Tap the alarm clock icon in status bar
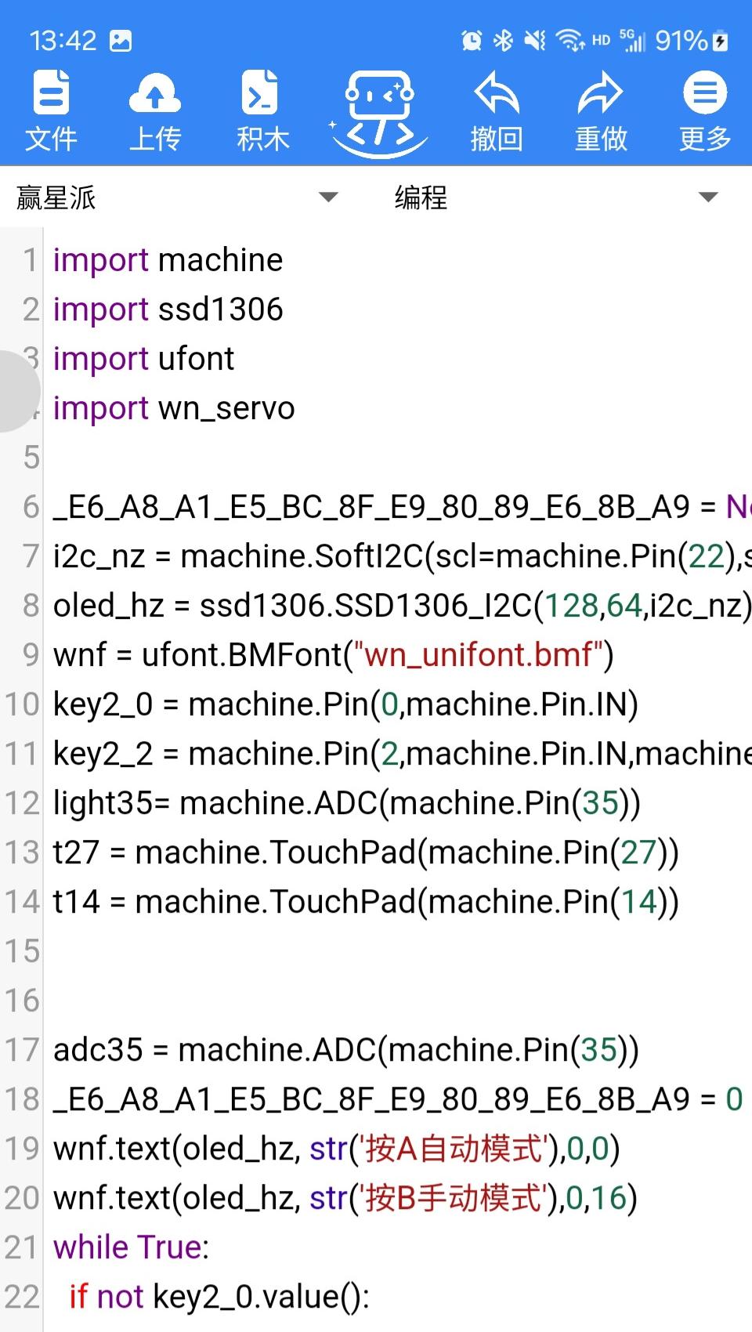Image resolution: width=752 pixels, height=1332 pixels. (472, 41)
